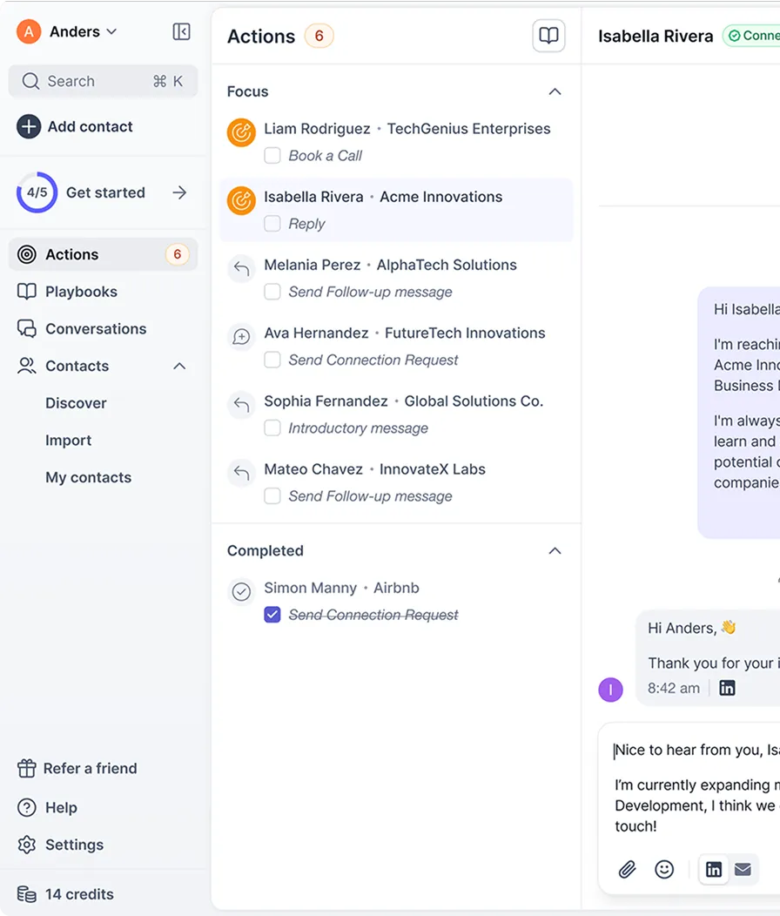Check Ava Hernandez's Send Connection Request checkbox
This screenshot has width=780, height=916.
pyautogui.click(x=272, y=360)
